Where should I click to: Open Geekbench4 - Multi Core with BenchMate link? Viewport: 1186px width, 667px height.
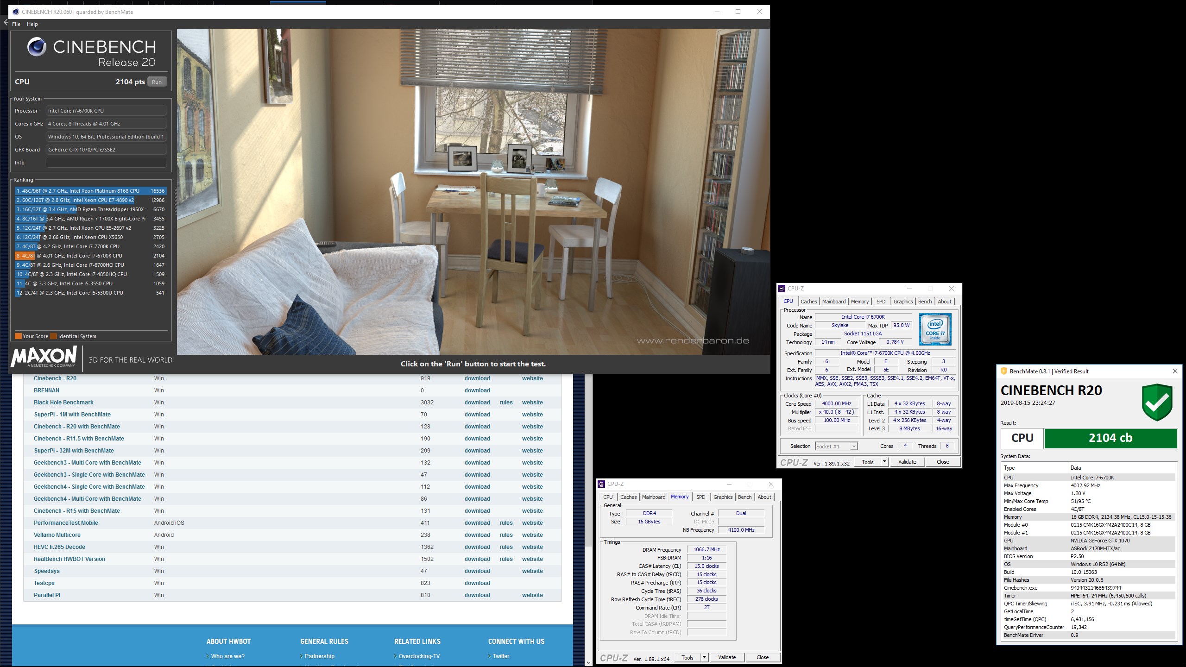point(88,499)
